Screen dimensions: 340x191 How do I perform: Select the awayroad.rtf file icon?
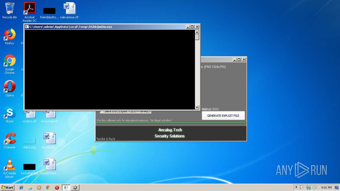49,117
